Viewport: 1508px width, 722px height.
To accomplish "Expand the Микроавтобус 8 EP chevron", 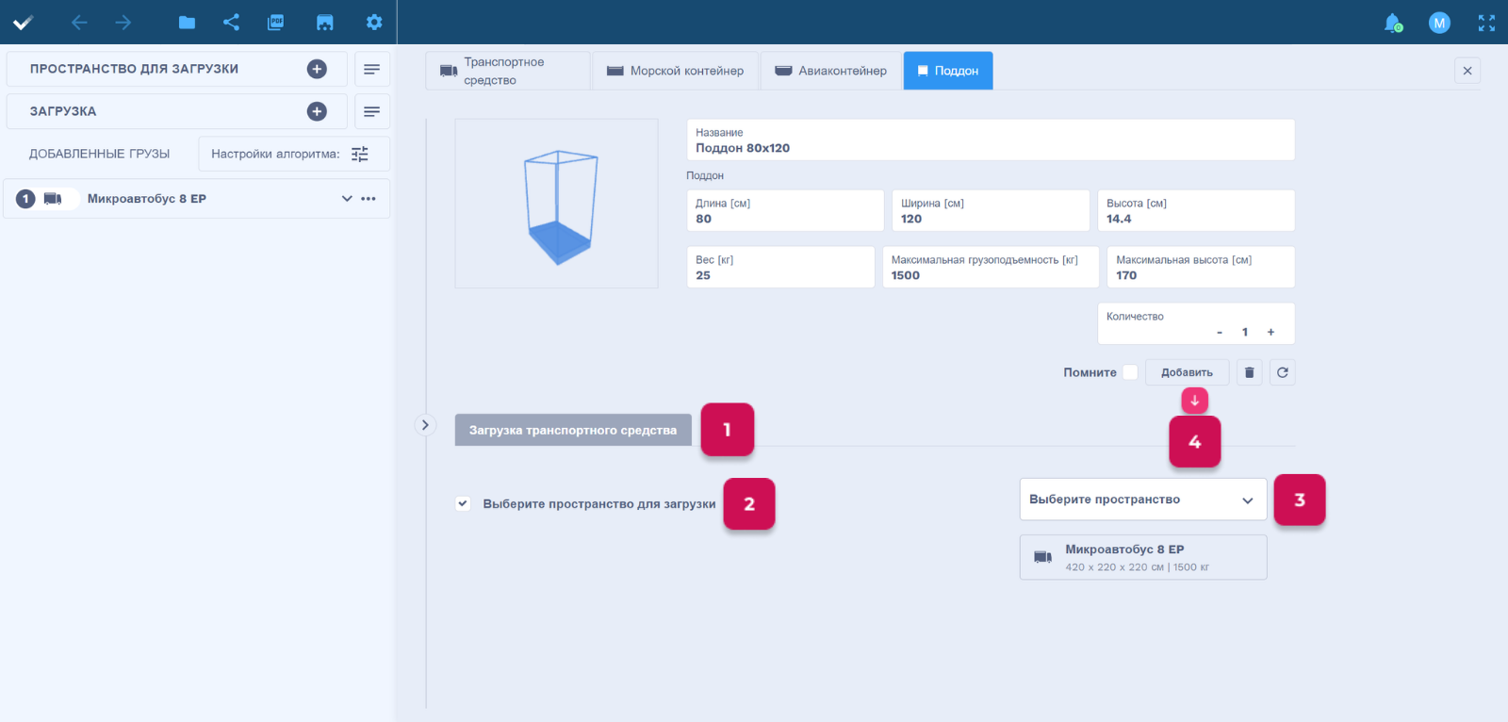I will 347,199.
